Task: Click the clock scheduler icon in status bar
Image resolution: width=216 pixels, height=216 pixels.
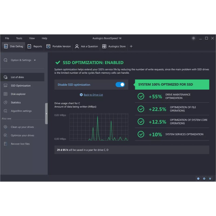Action: click(198, 178)
